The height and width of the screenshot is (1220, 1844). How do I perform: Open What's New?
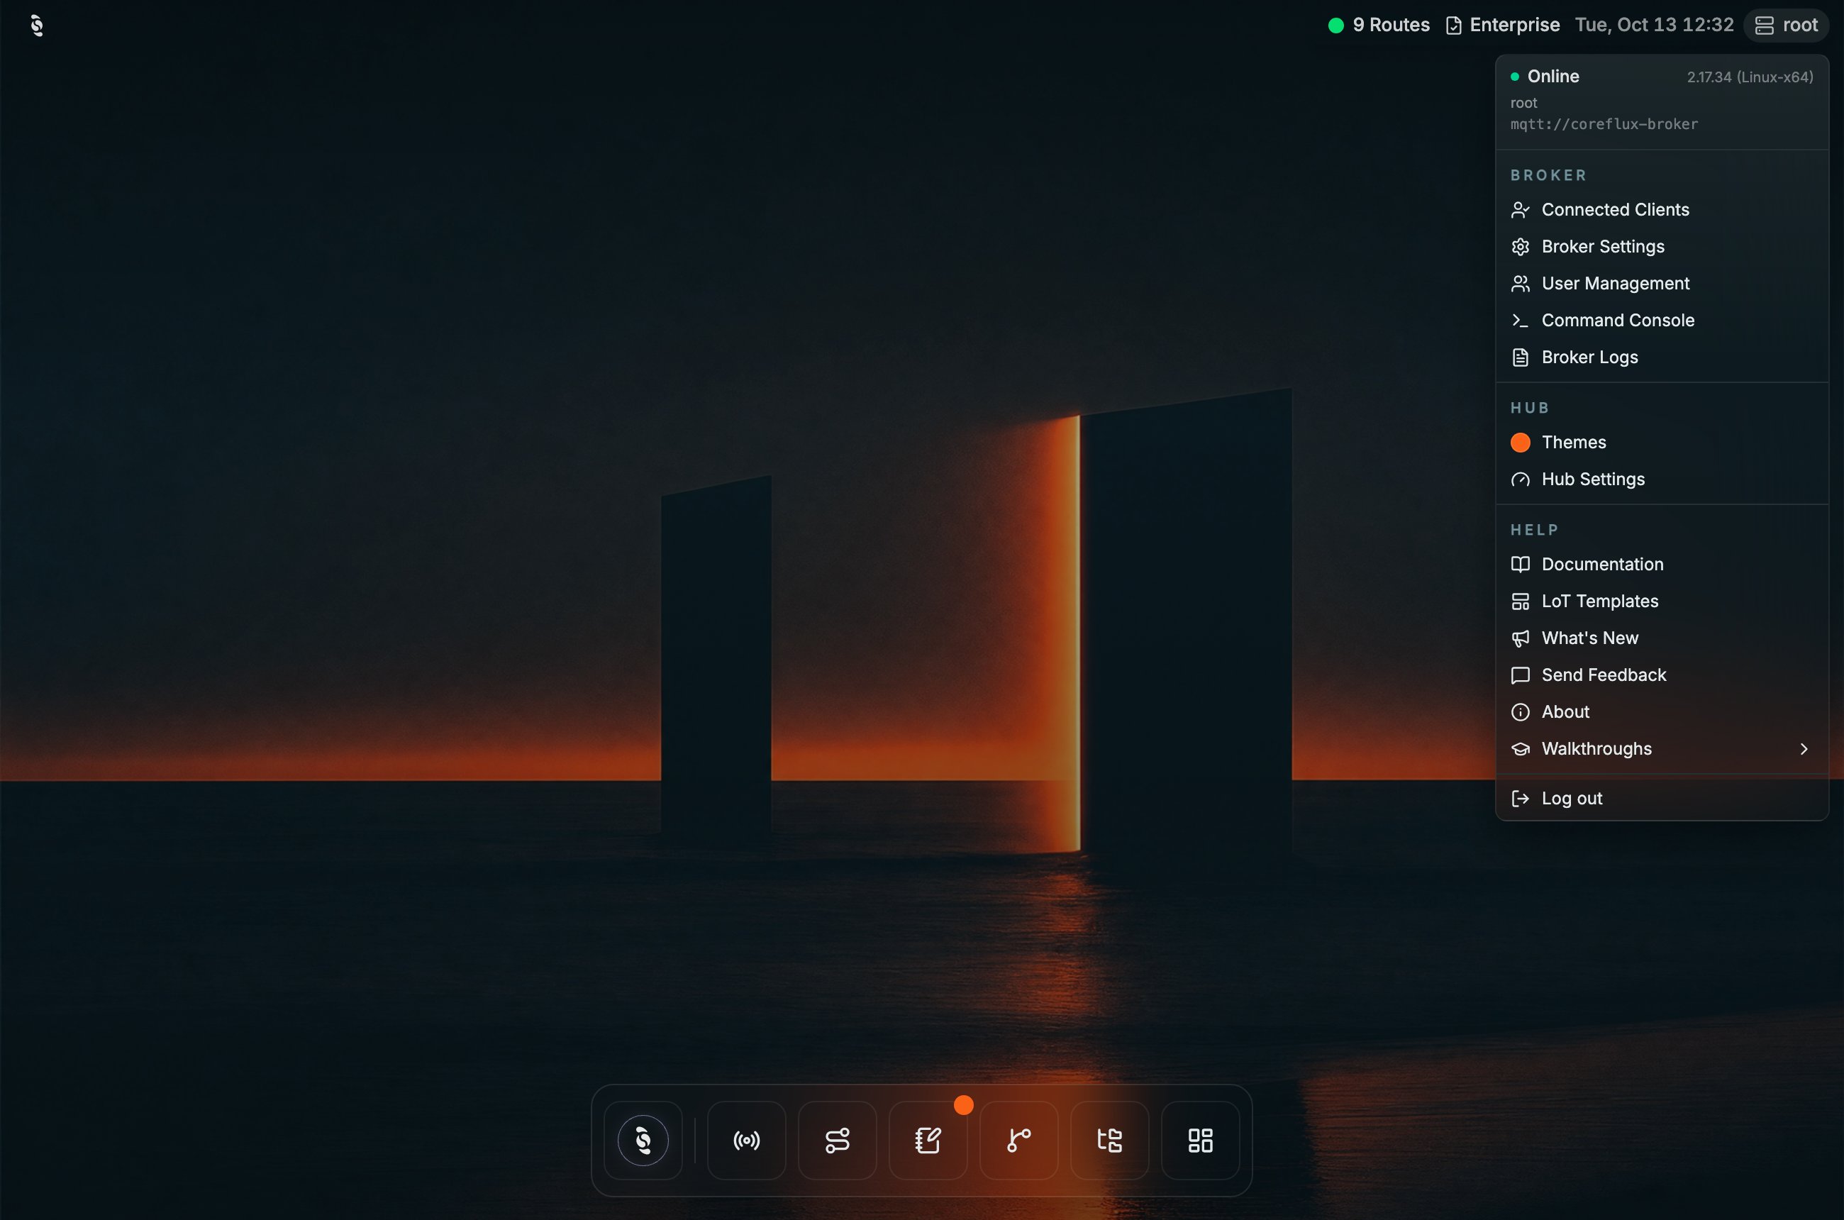click(1661, 638)
